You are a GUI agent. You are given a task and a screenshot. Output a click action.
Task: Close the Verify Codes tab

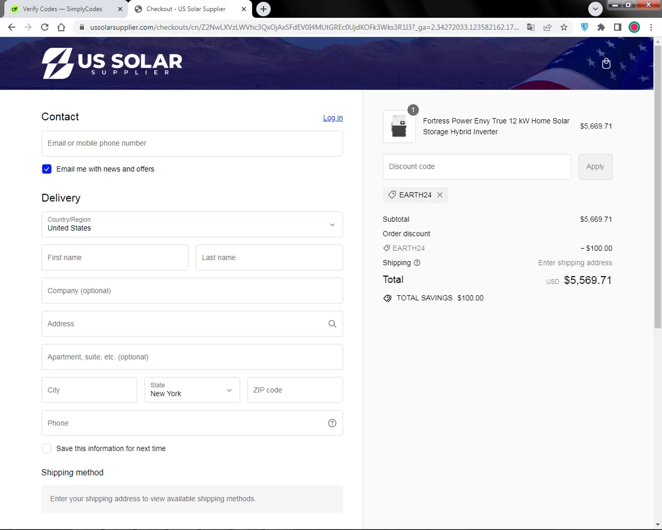pyautogui.click(x=120, y=9)
